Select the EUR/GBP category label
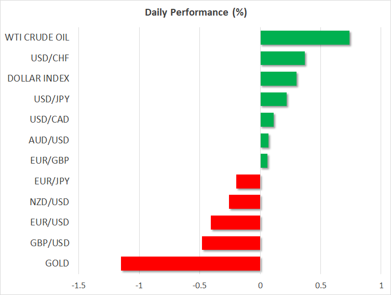 pos(49,160)
